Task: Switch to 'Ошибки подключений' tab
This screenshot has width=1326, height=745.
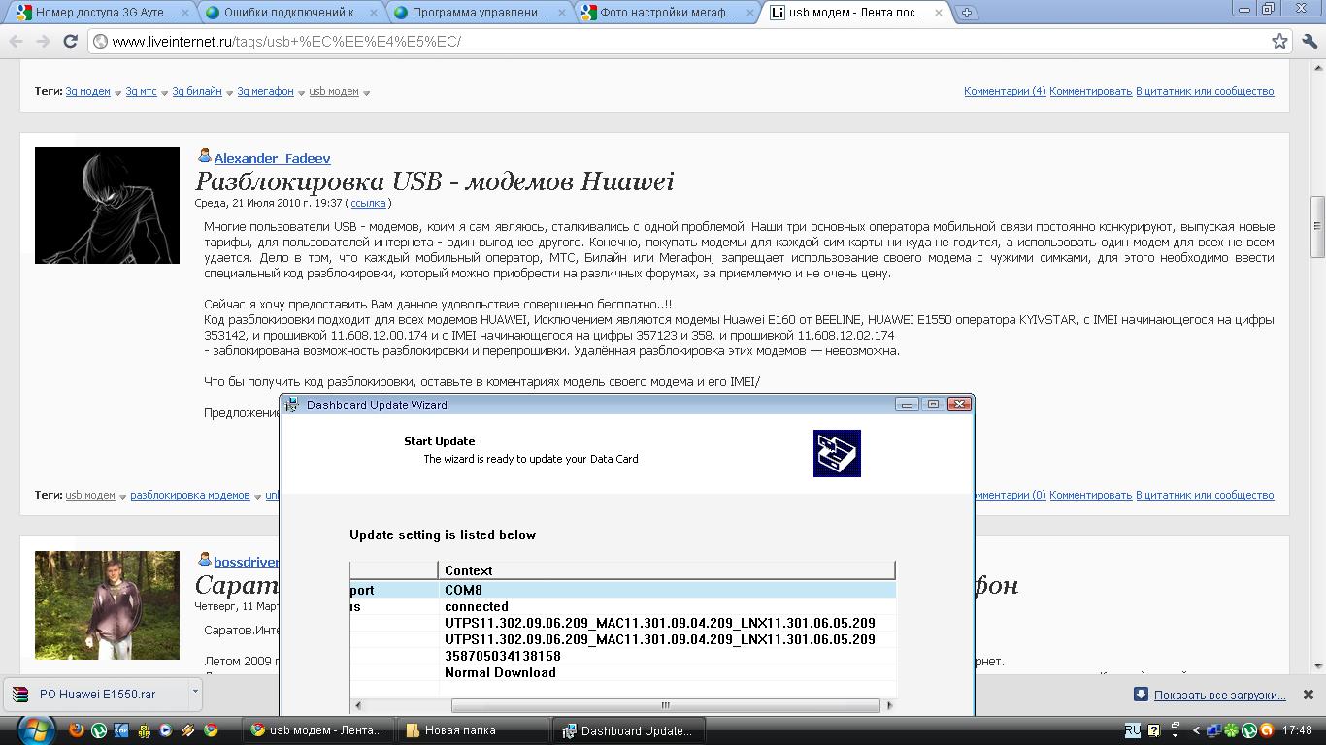Action: pos(290,14)
